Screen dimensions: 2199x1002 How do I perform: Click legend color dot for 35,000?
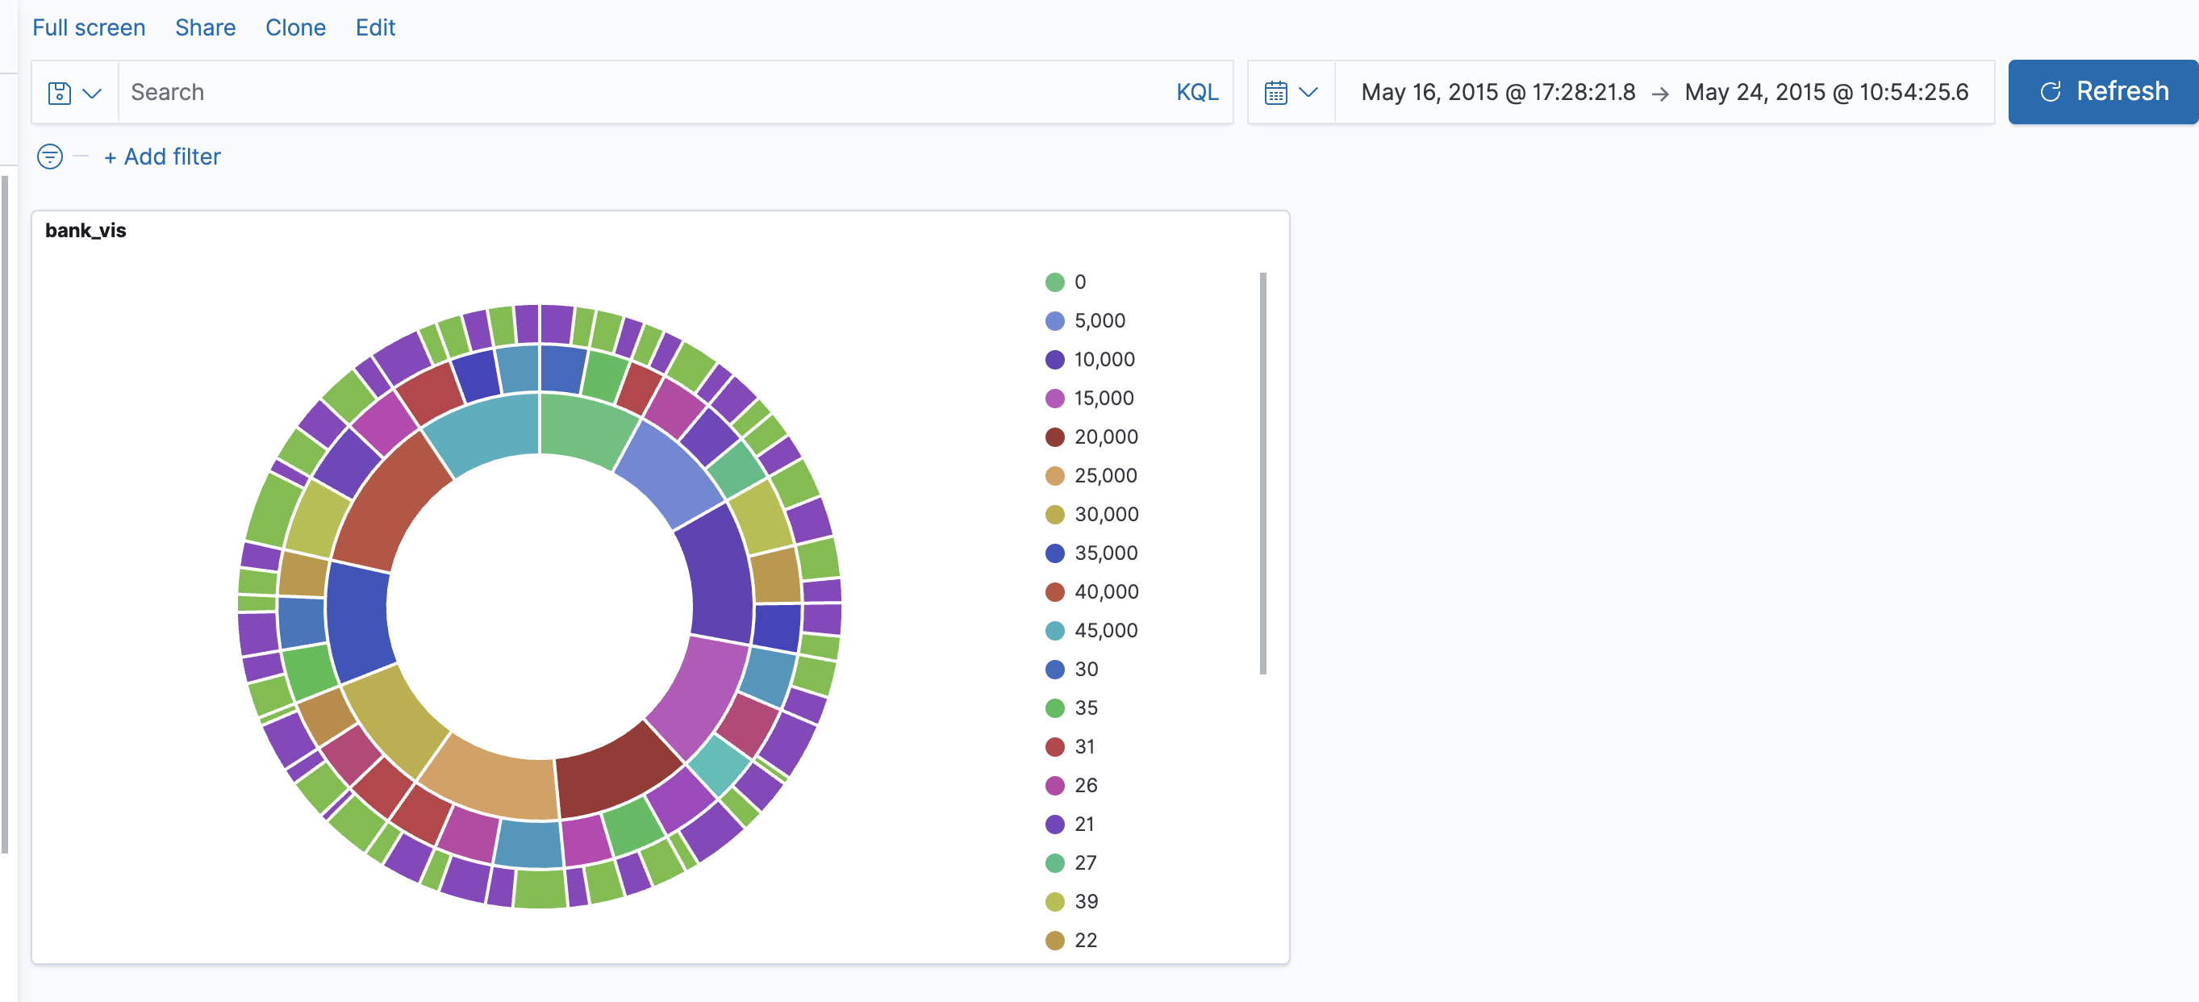[x=1055, y=553]
